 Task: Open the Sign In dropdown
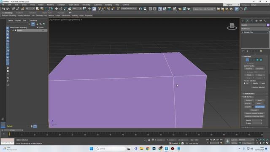[232, 5]
